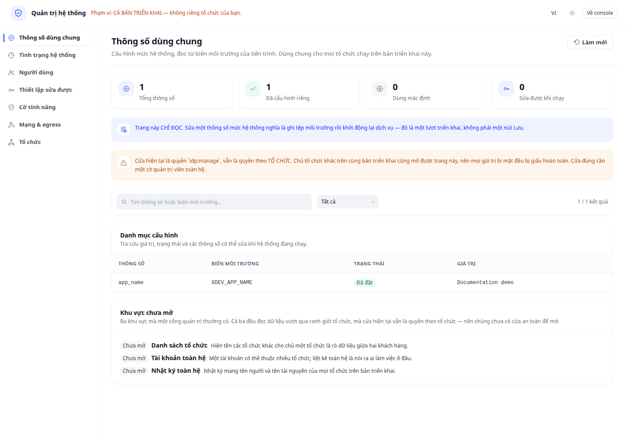Open the Người dùng section
Screen dimensions: 627x435
49,73
